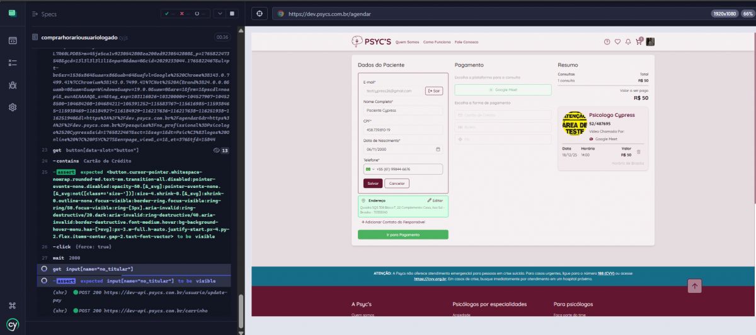
Task: Open the test options chevron dropdown
Action: (219, 13)
